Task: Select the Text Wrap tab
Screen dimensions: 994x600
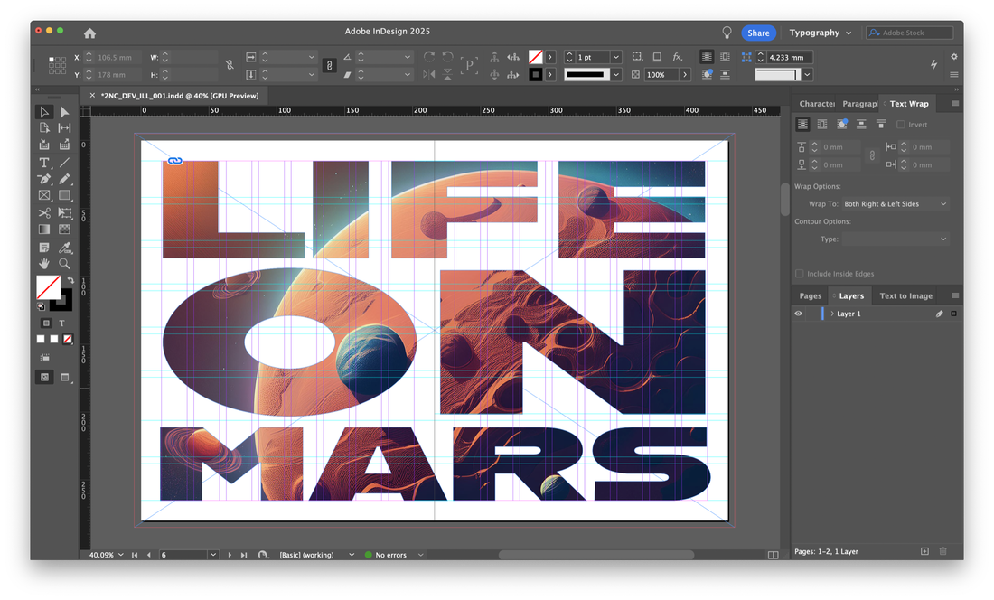Action: 908,104
